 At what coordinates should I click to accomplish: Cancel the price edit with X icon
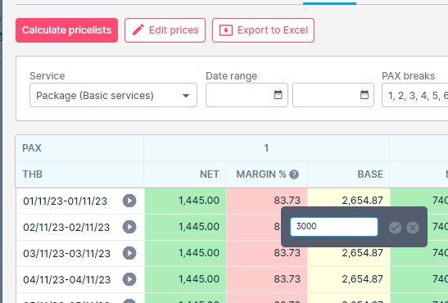(413, 228)
